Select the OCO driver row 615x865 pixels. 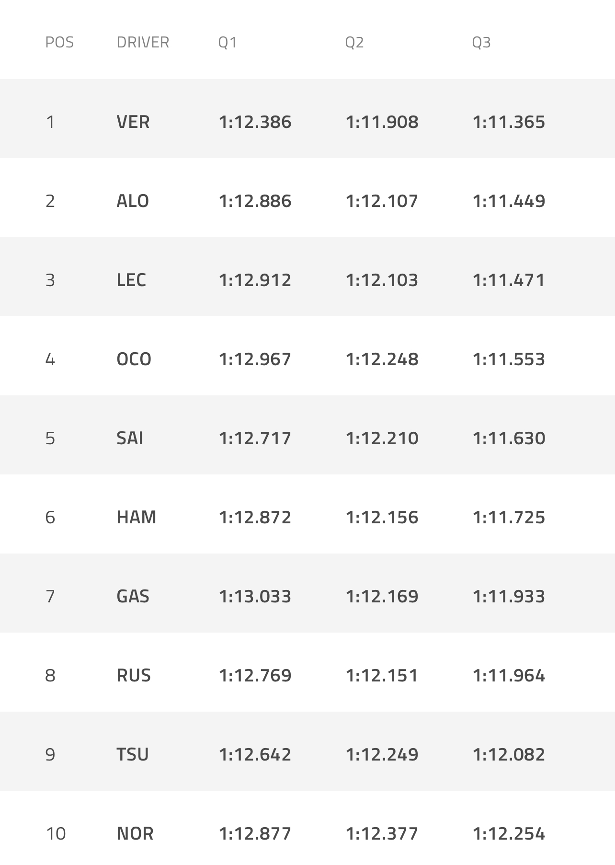point(134,359)
